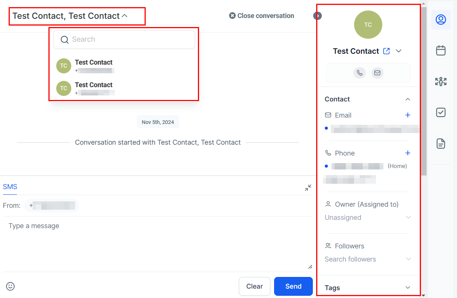The width and height of the screenshot is (457, 298).
Task: Open the contact details sidebar icon
Action: coord(440,20)
